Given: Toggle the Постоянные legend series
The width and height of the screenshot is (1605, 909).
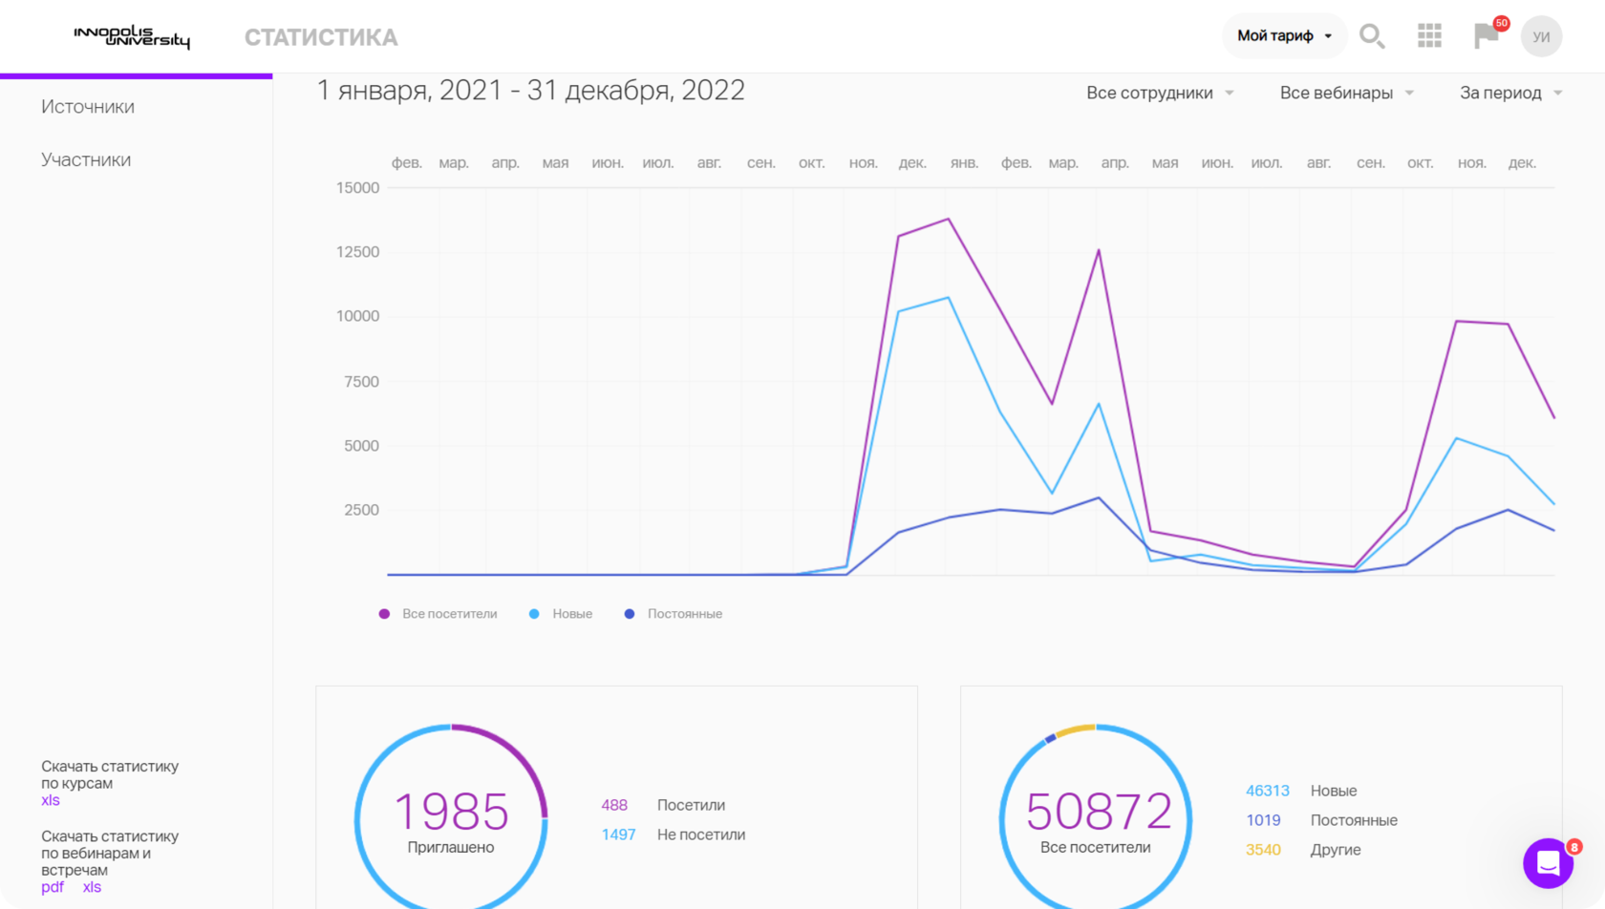Looking at the screenshot, I should (674, 614).
